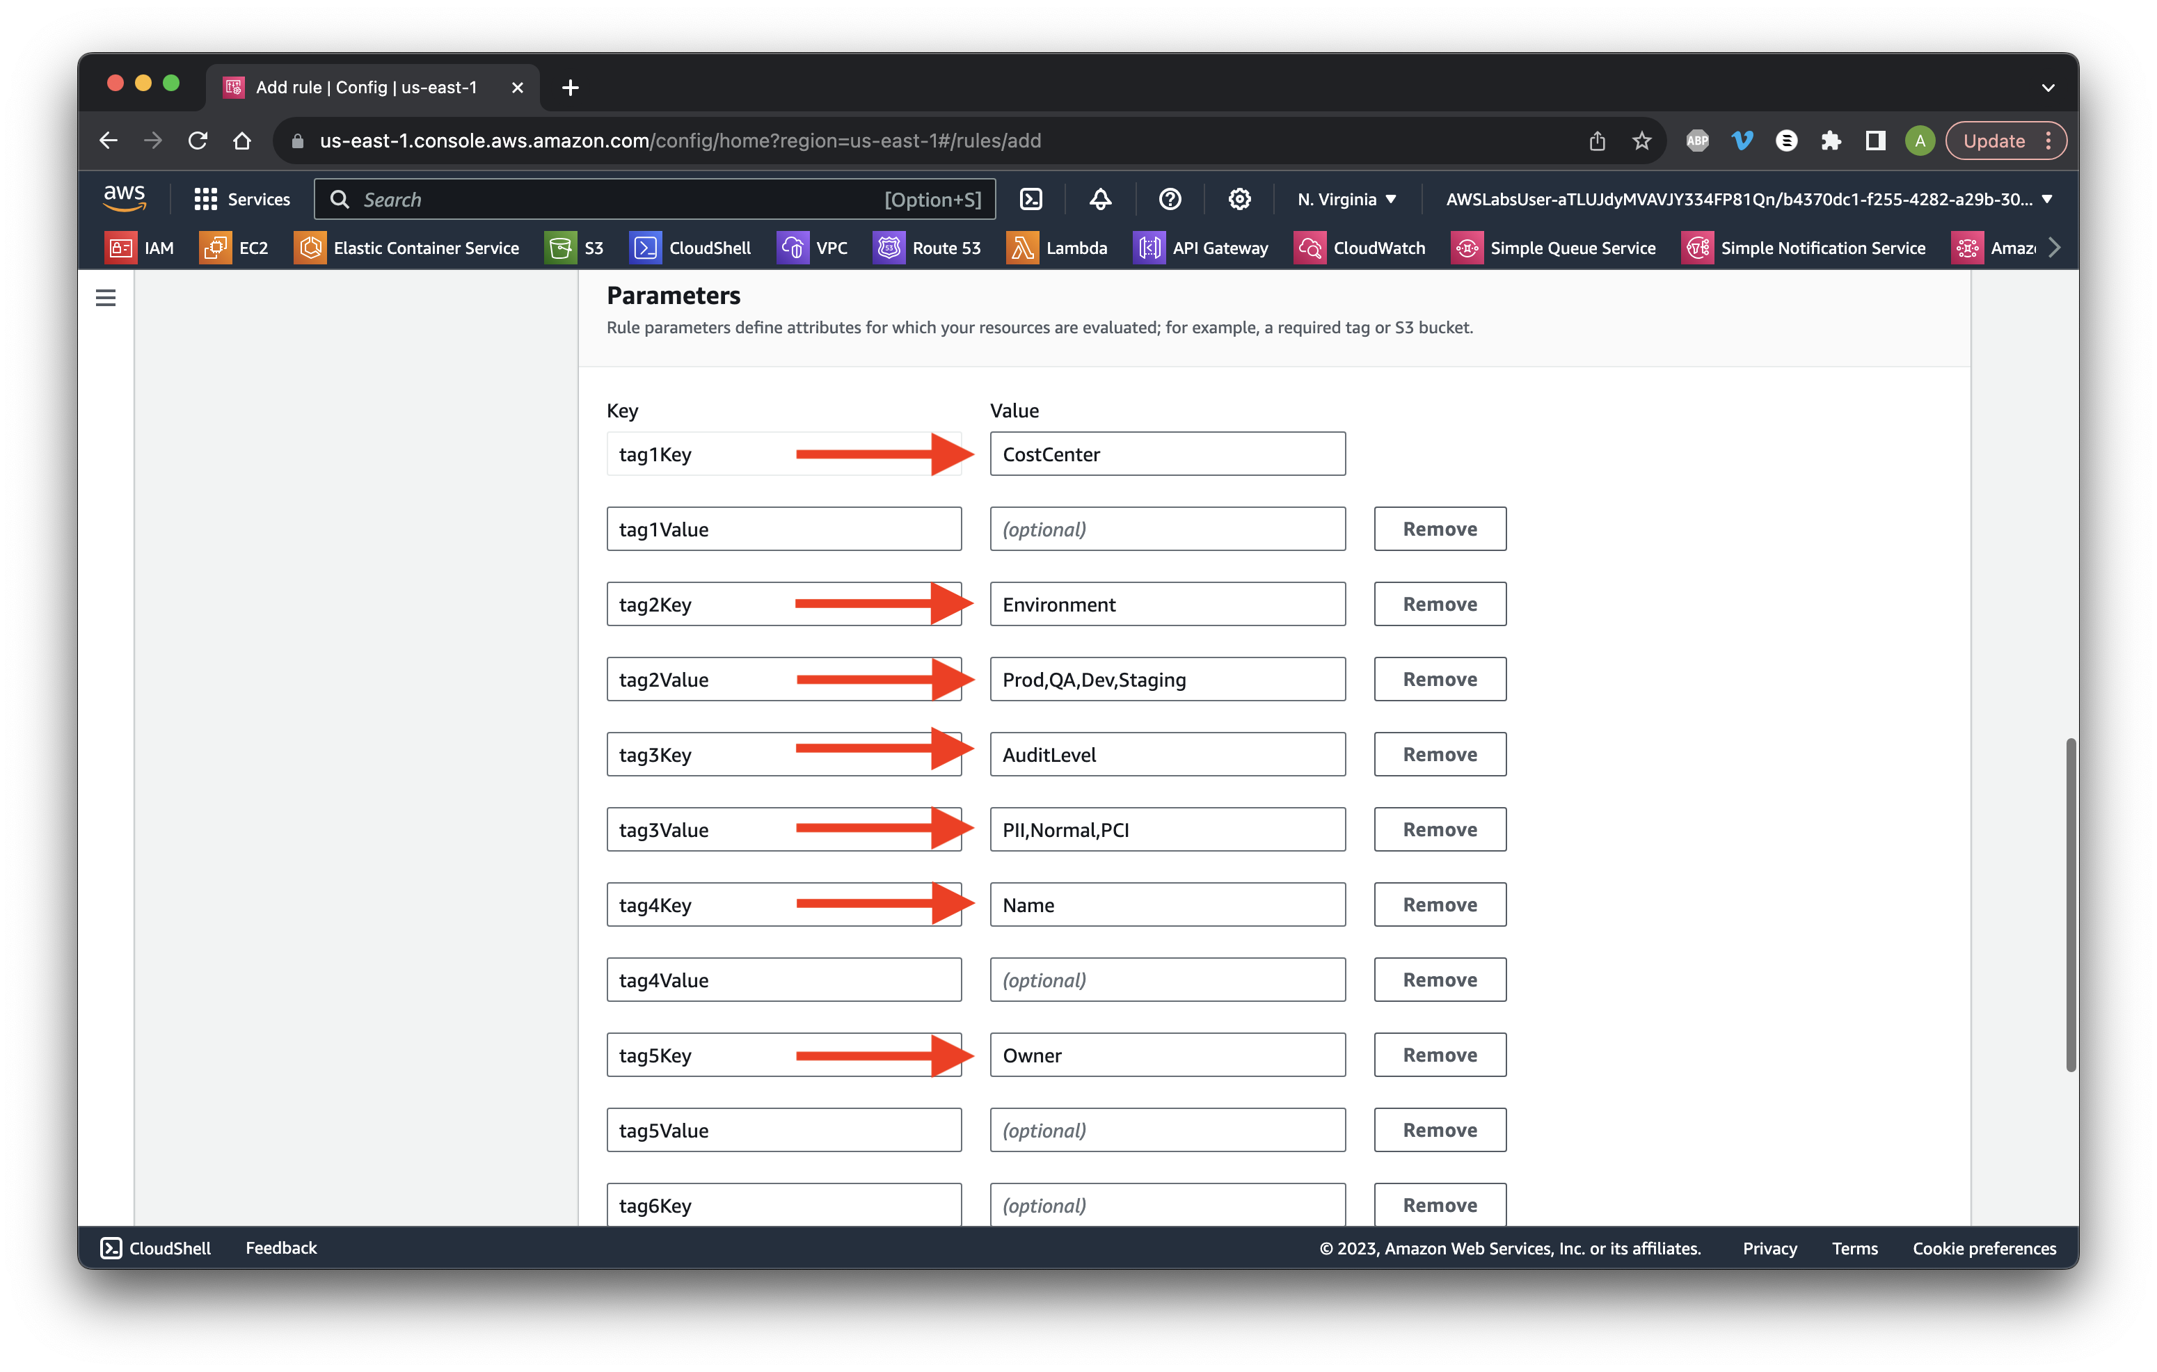Remove the tag2Value parameter

coord(1440,679)
